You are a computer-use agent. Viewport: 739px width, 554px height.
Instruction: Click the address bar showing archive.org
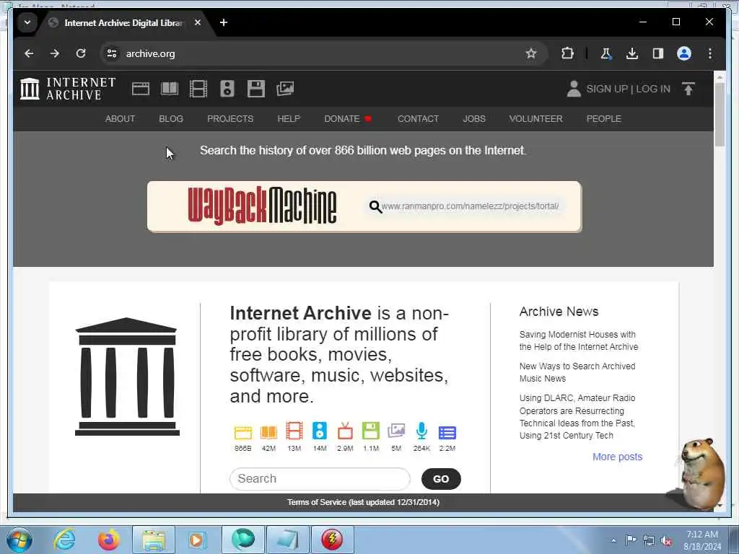(x=323, y=53)
